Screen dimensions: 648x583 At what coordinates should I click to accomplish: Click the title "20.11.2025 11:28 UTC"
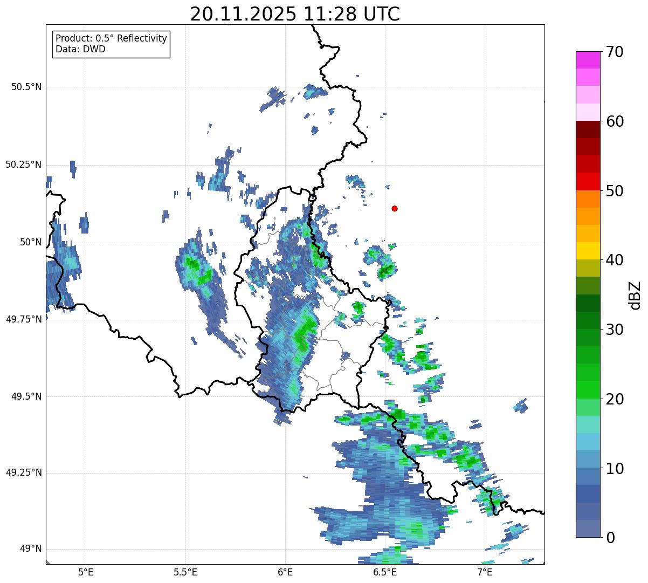pyautogui.click(x=295, y=14)
